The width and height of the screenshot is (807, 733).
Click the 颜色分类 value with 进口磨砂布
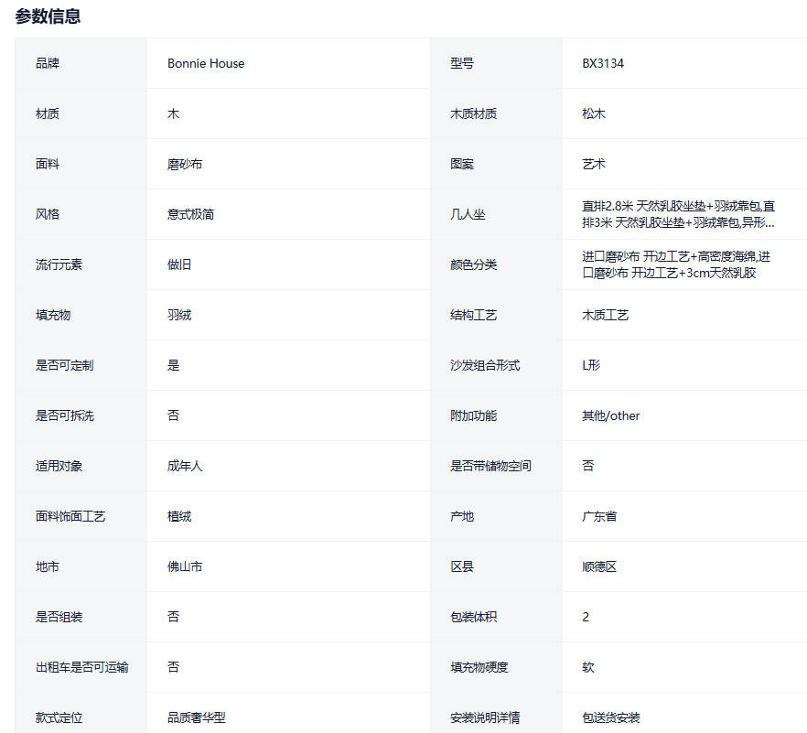[x=675, y=264]
